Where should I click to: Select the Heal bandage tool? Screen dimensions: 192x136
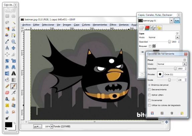coord(7,105)
